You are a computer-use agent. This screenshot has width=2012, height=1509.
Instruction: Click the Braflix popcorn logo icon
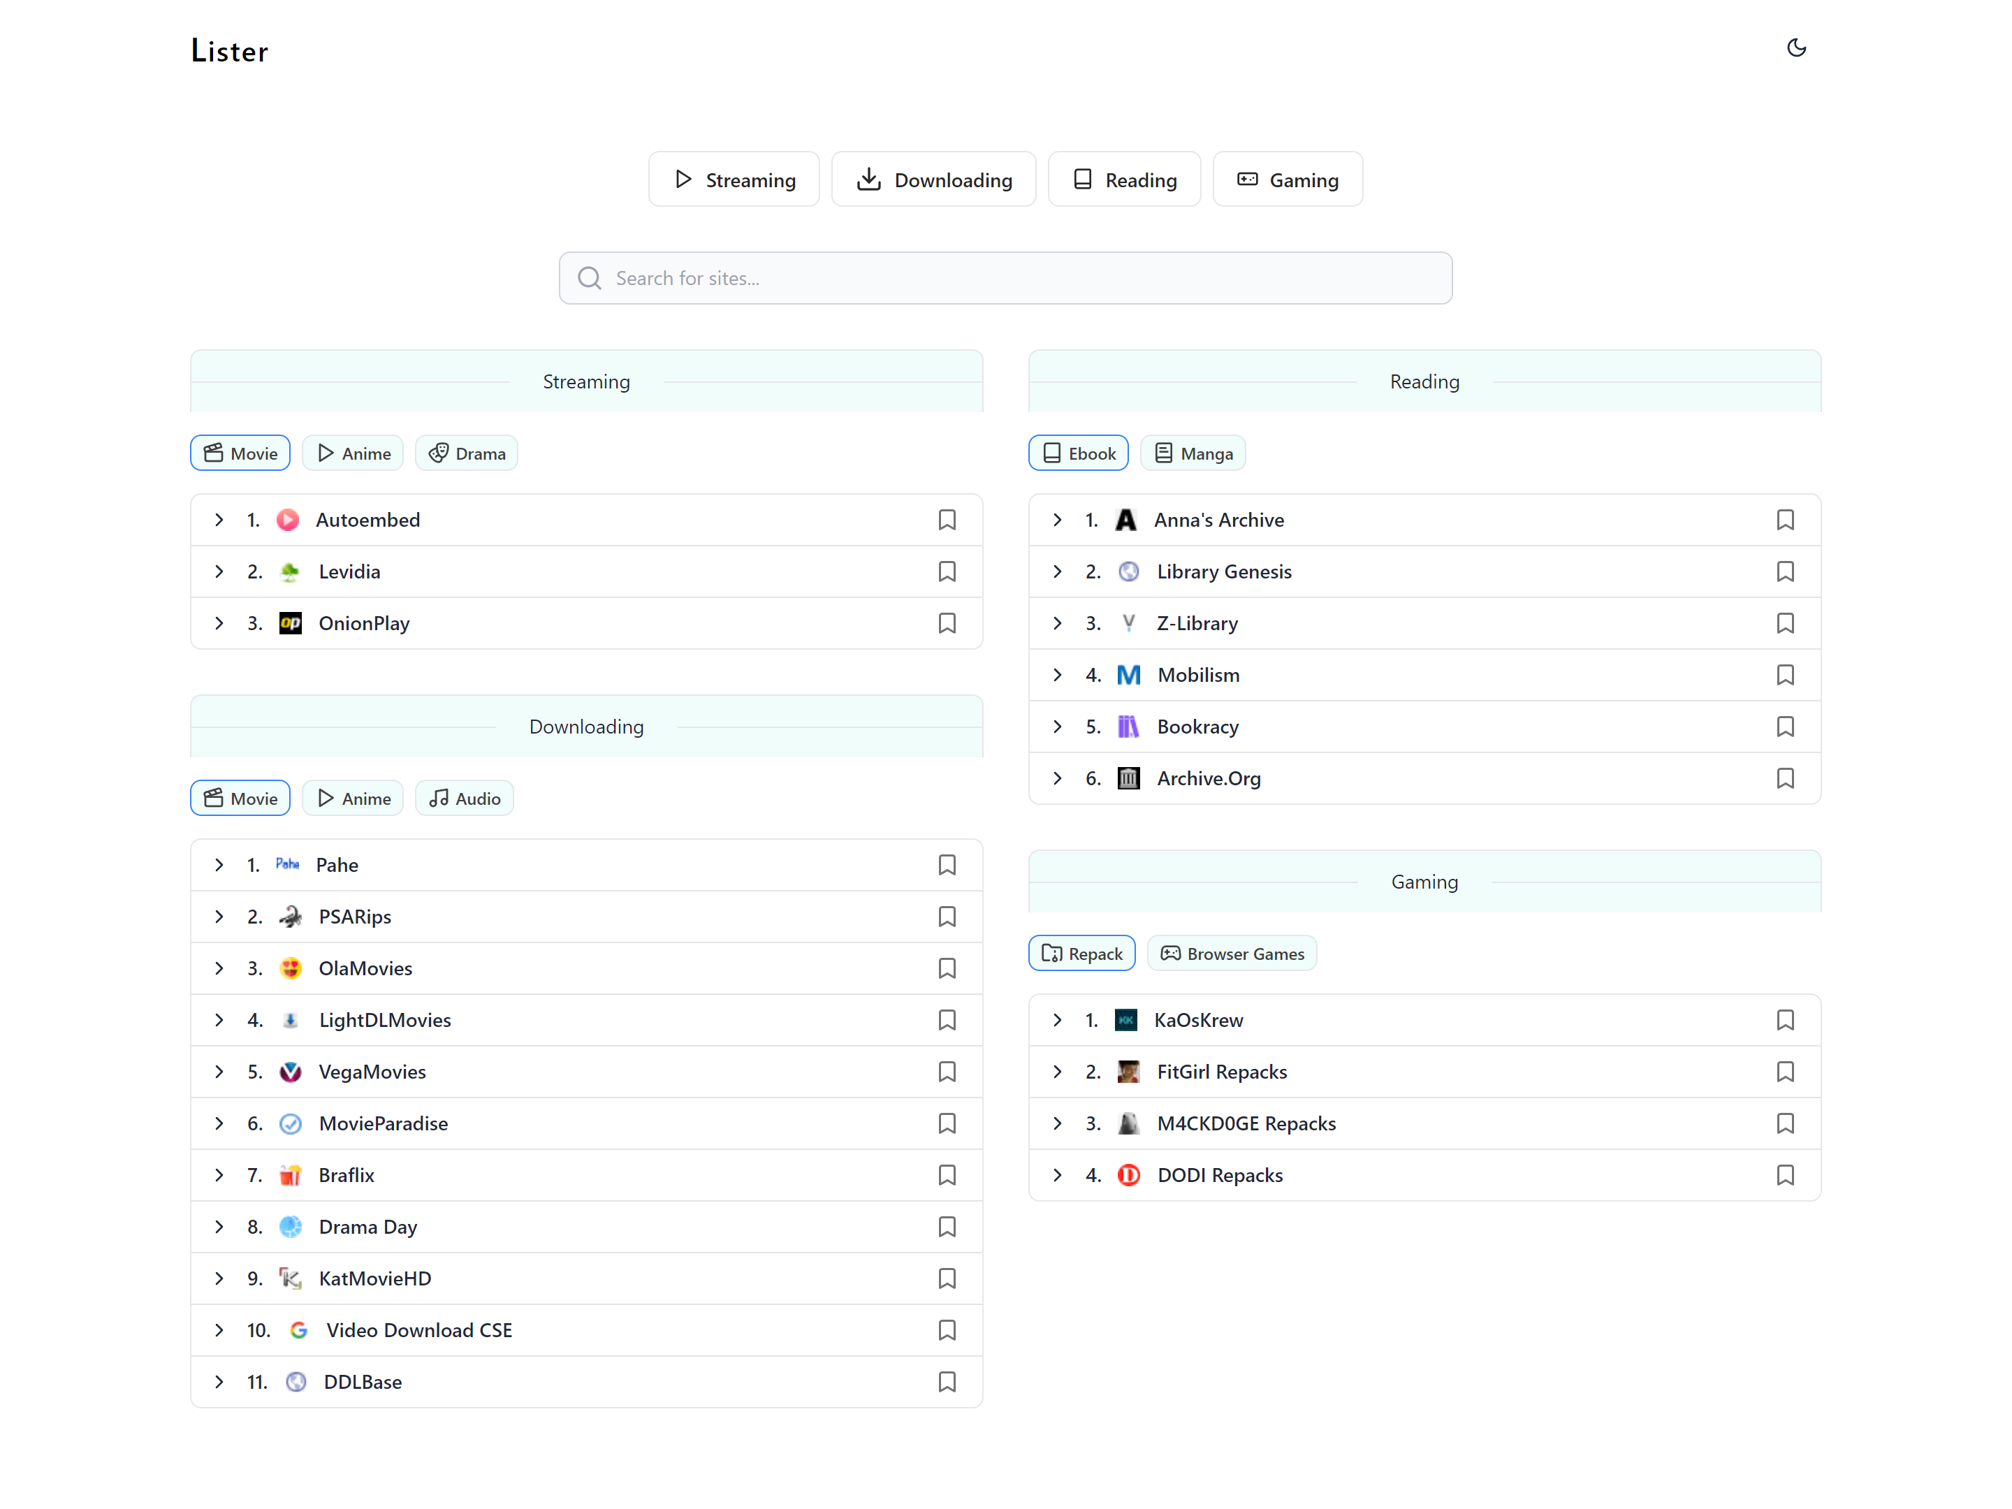(290, 1176)
